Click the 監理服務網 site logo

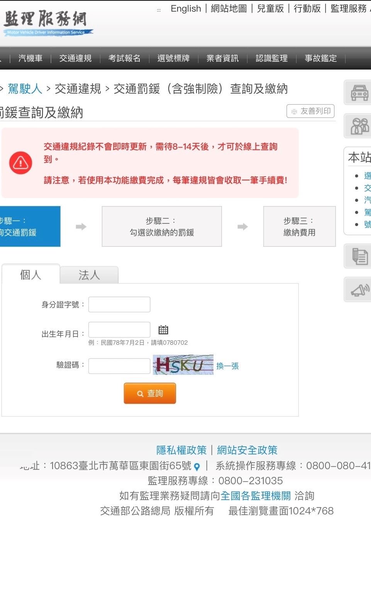pos(46,23)
